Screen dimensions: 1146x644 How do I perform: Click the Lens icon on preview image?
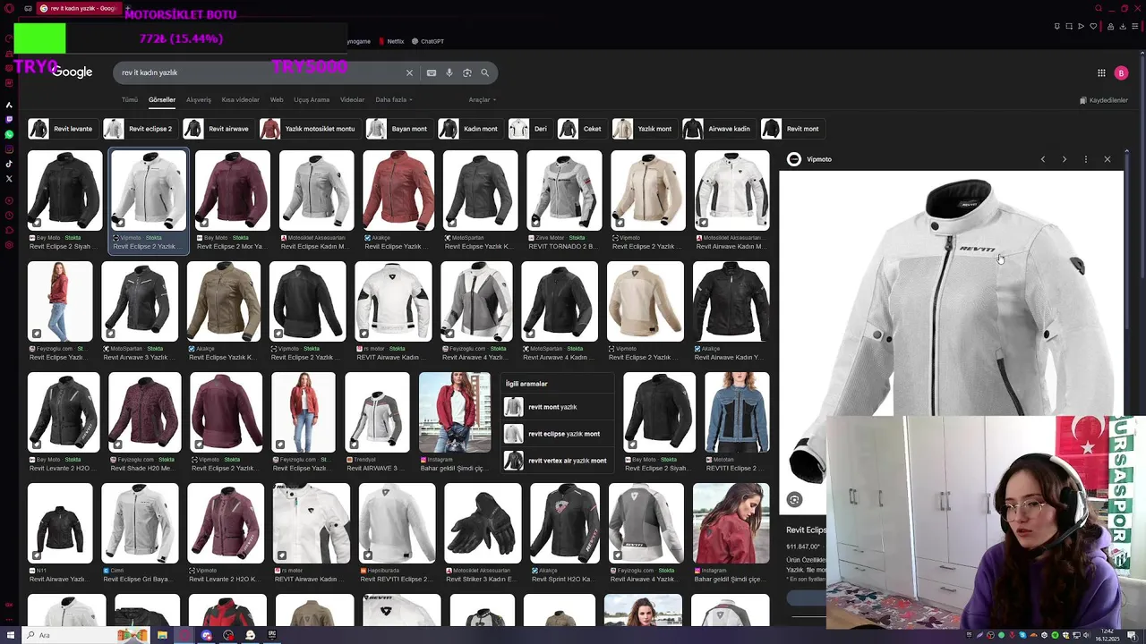[x=794, y=500]
